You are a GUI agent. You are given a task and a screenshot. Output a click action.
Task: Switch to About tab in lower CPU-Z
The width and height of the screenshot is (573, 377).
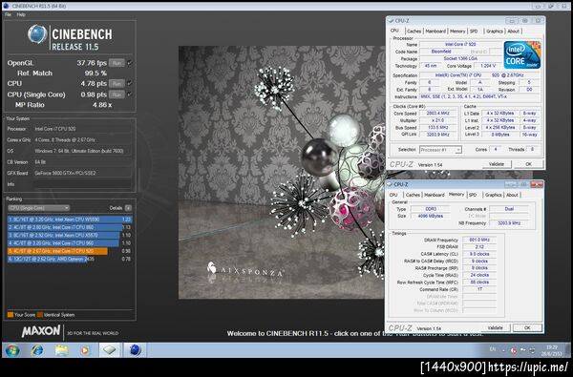[x=512, y=195]
